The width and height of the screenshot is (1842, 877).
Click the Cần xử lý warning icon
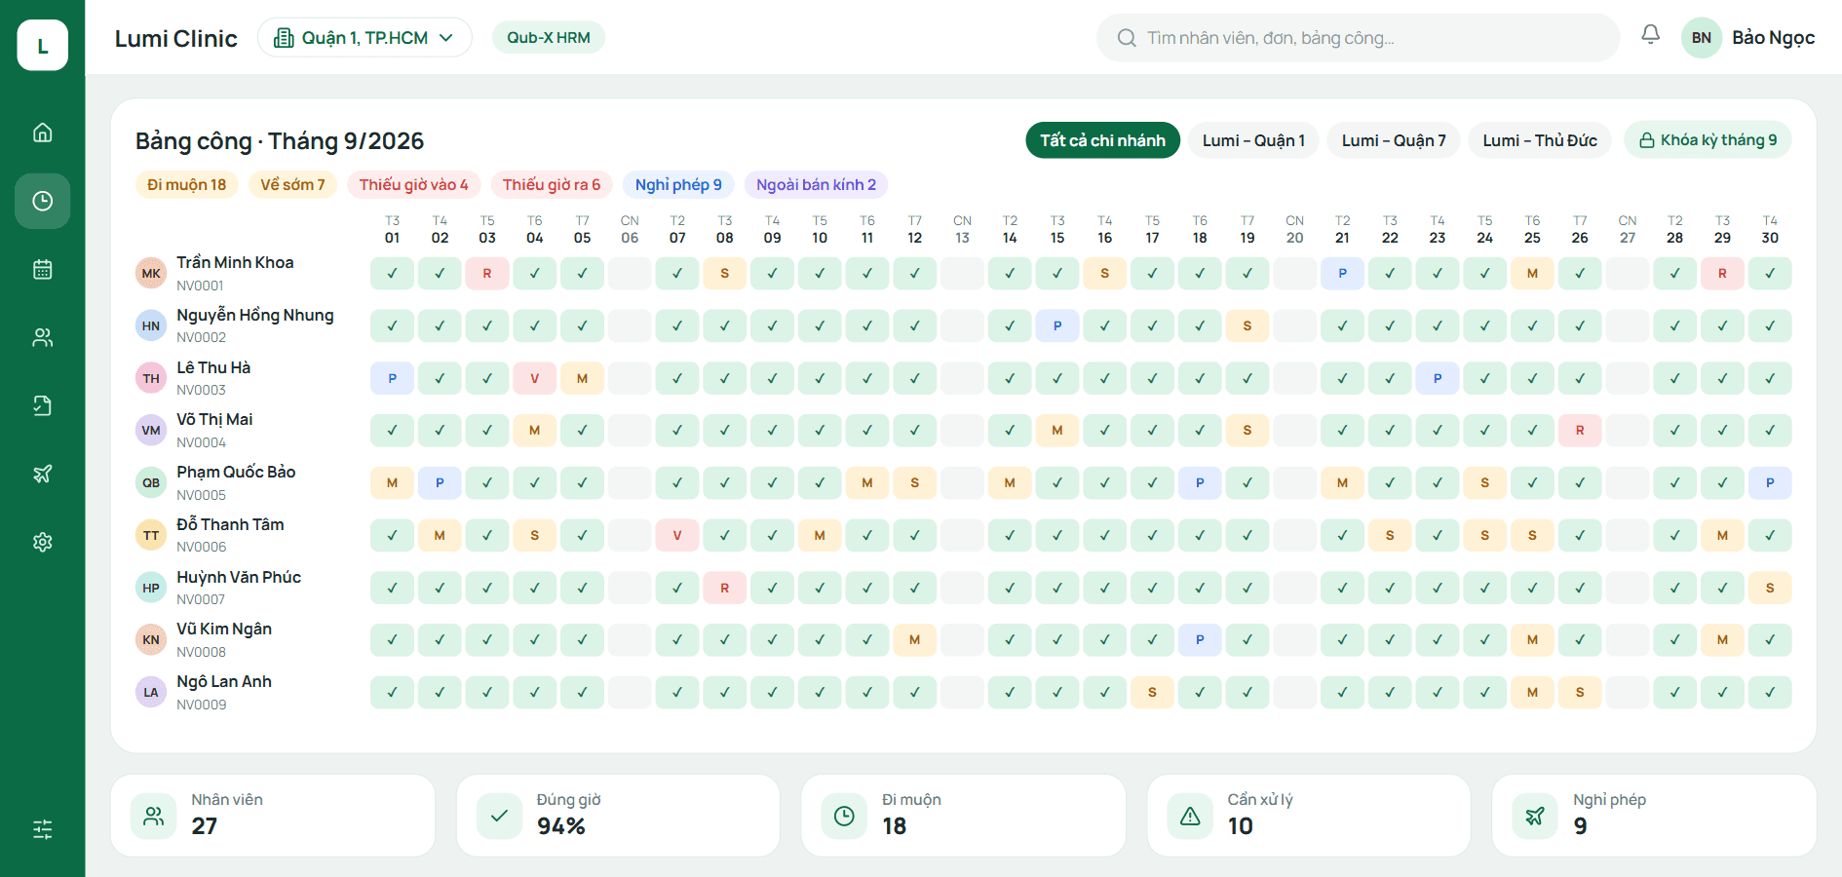click(1190, 817)
